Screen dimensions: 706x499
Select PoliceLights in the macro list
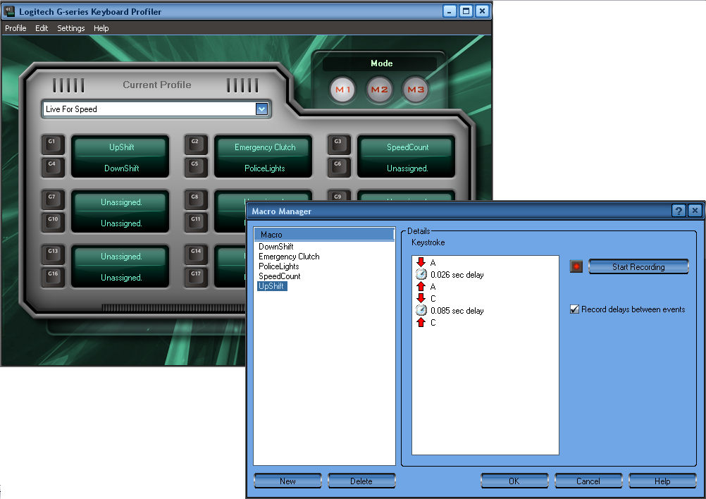(x=279, y=266)
